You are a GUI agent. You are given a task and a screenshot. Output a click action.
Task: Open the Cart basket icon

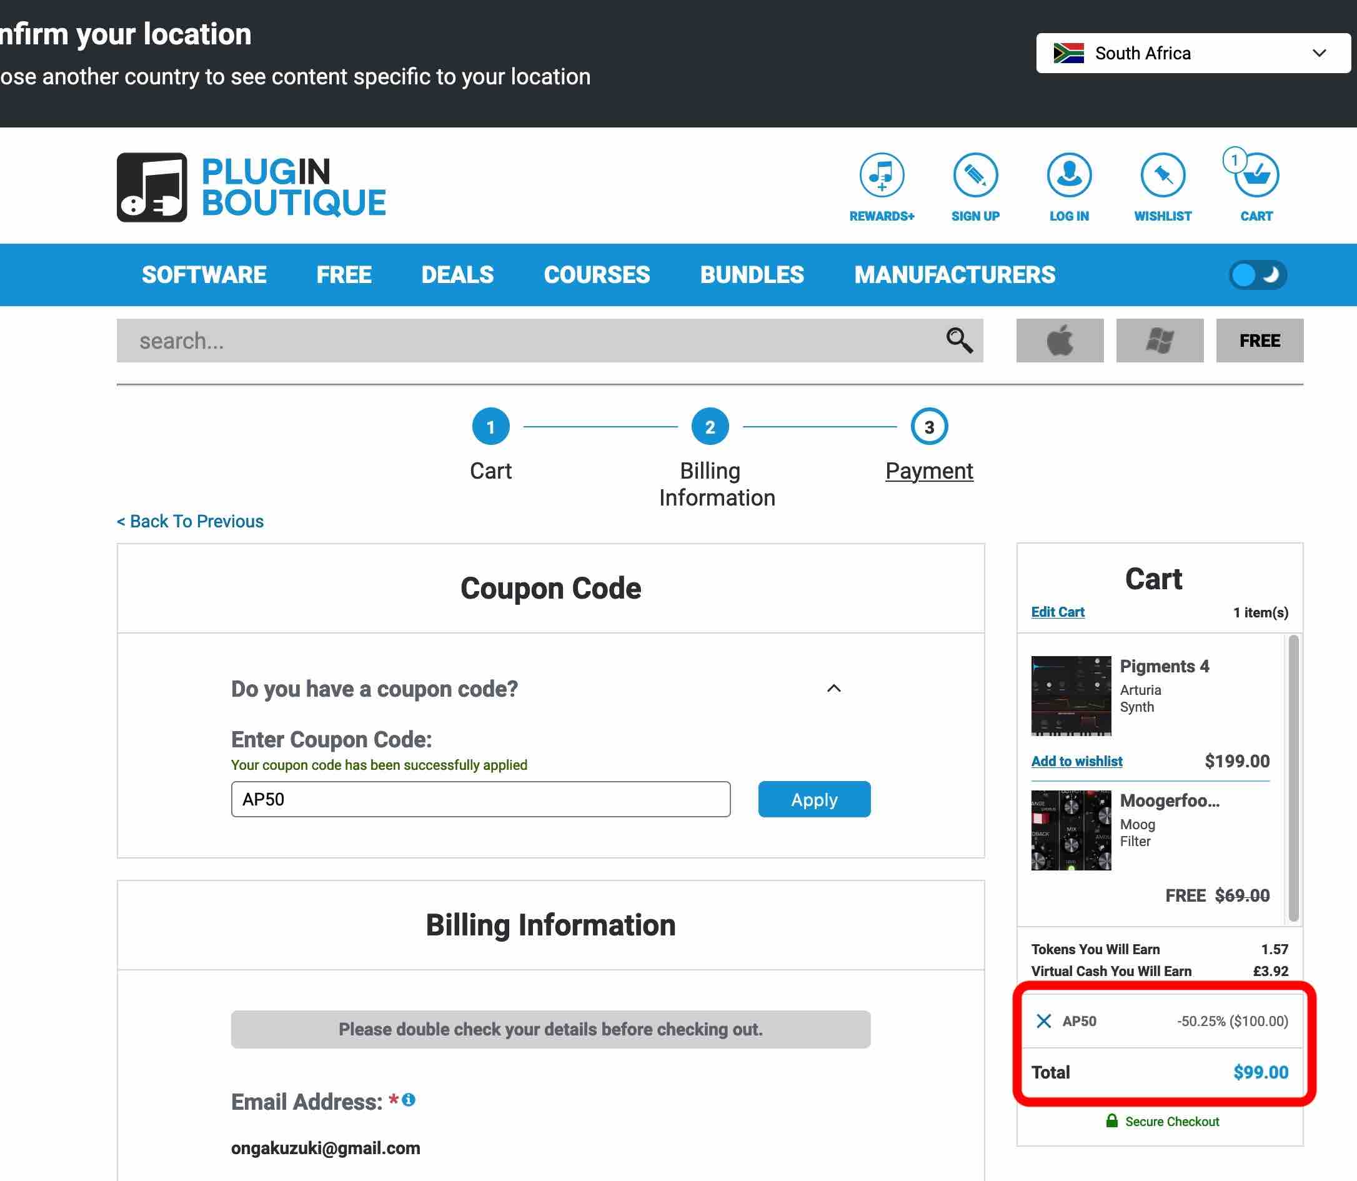[1256, 176]
